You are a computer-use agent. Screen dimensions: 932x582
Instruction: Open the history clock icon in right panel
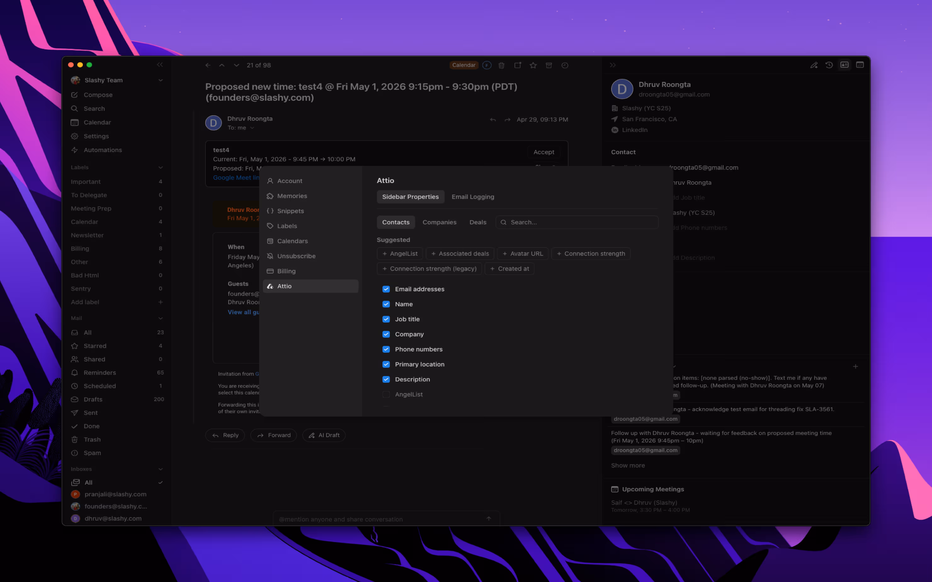pyautogui.click(x=829, y=65)
